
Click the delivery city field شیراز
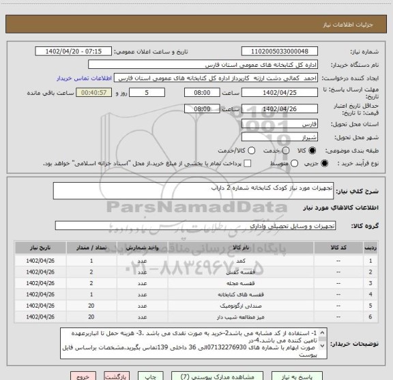pos(280,137)
